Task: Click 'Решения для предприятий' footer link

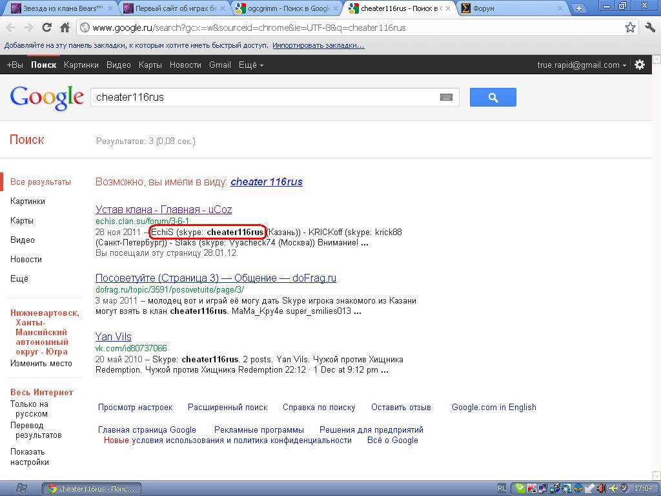Action: pos(371,429)
